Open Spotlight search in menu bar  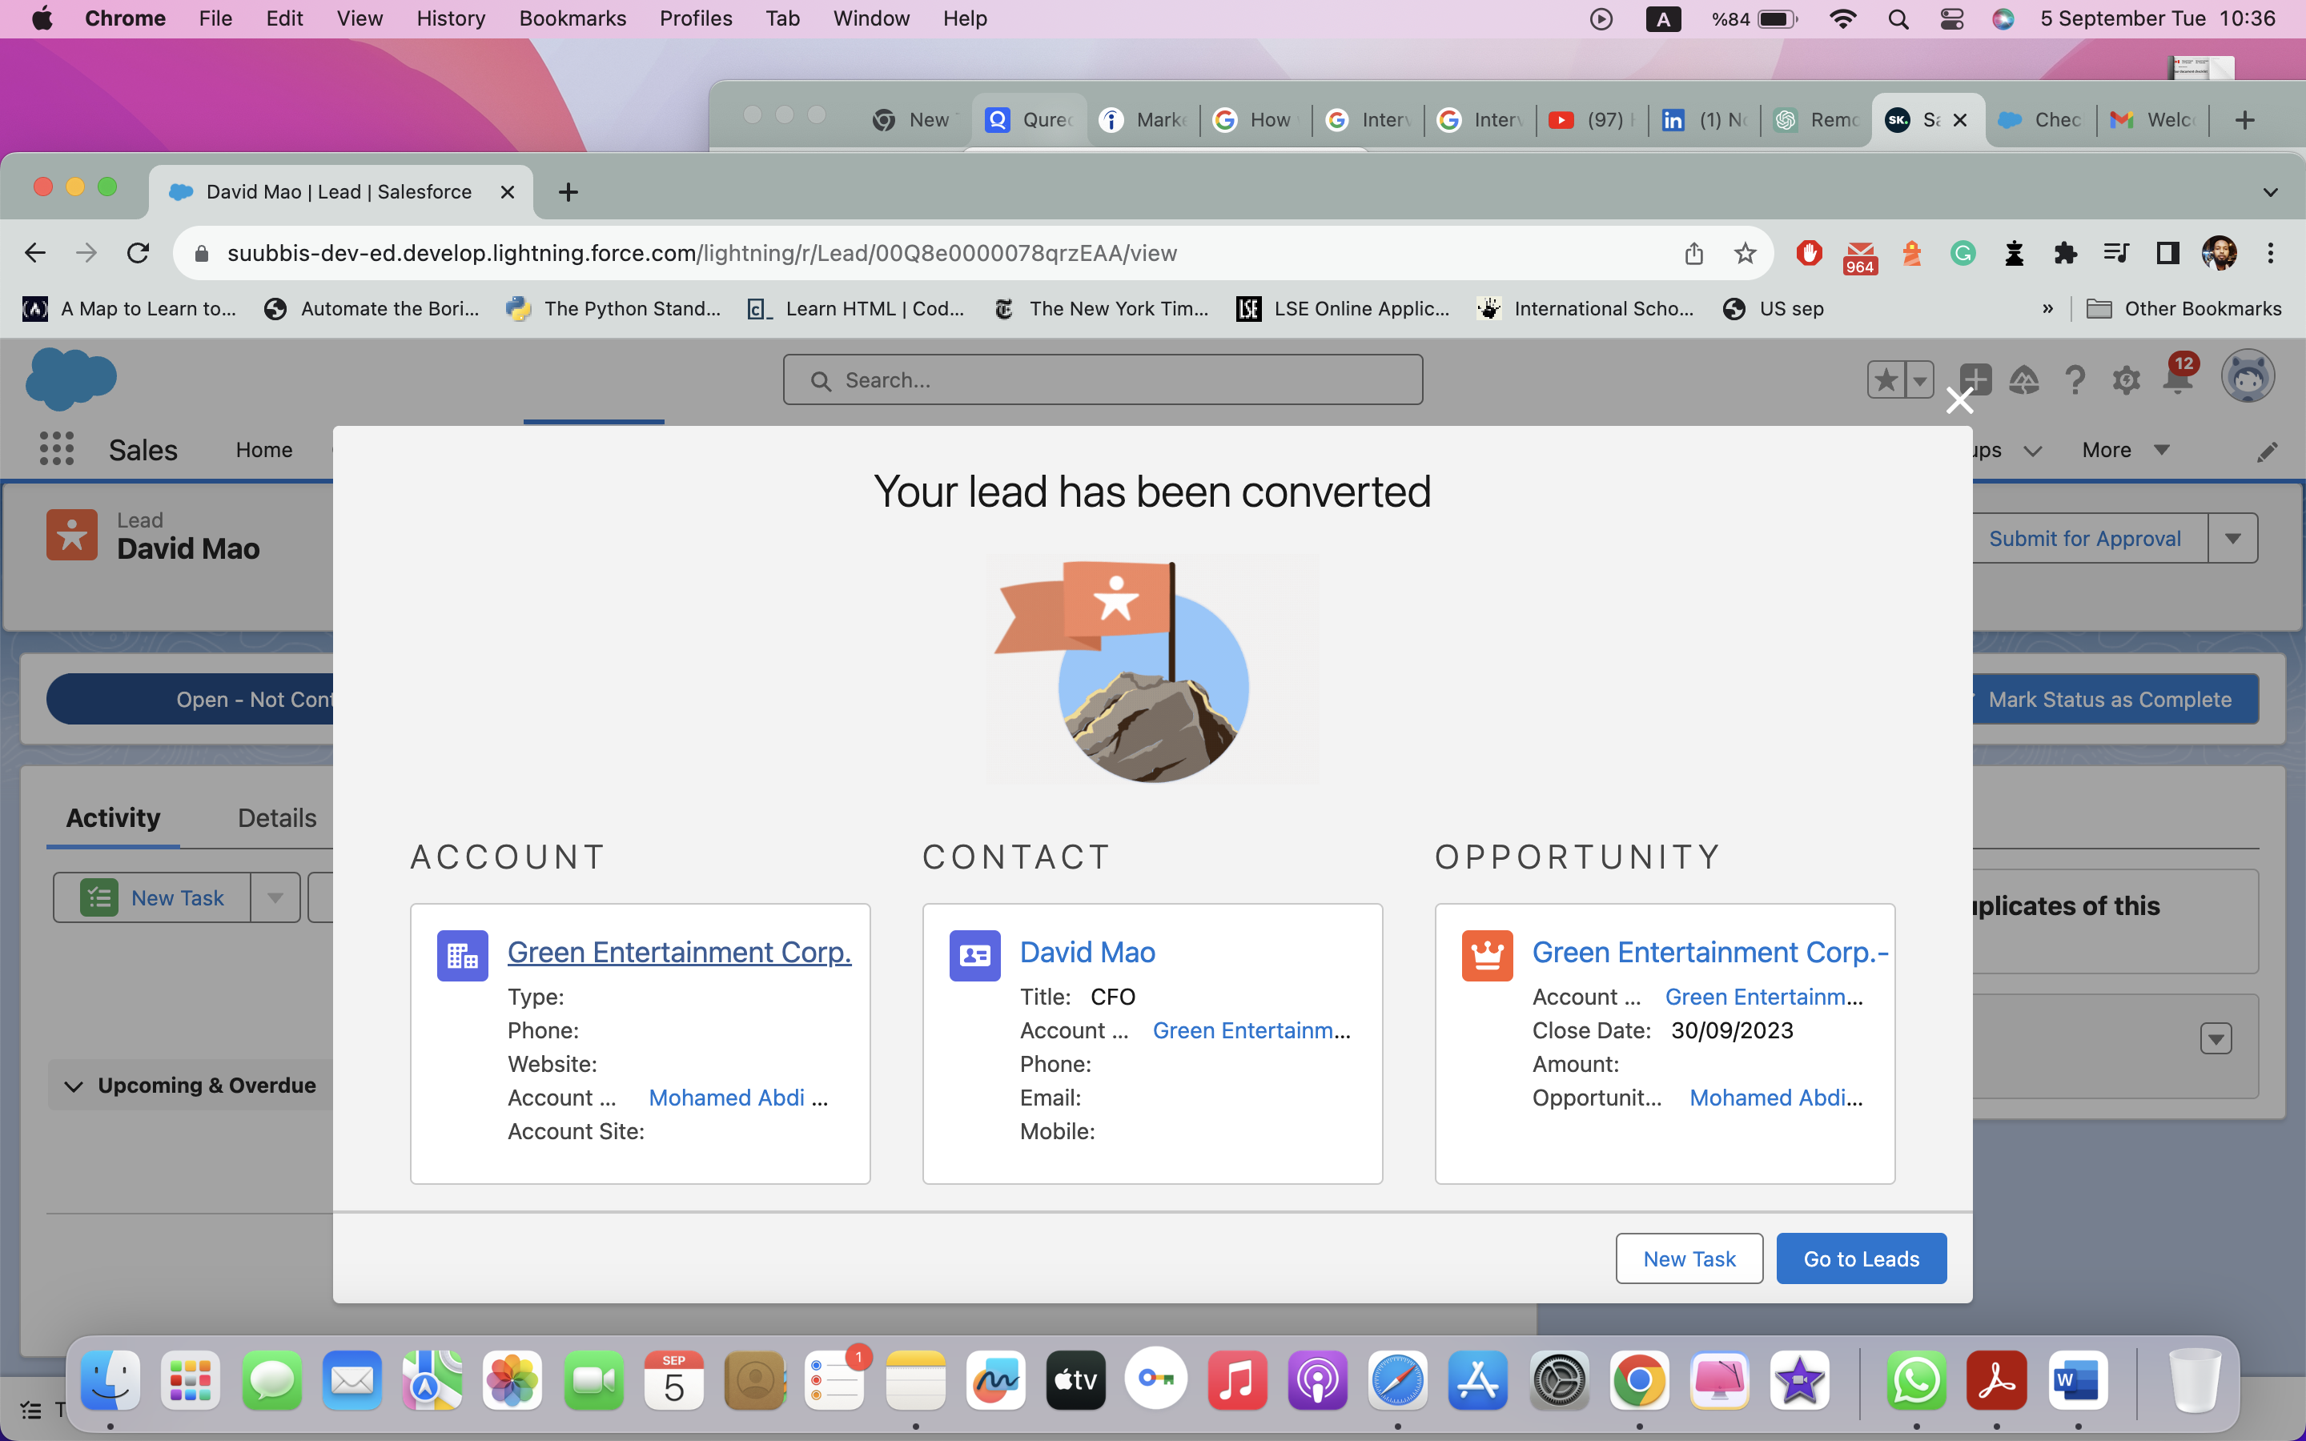1897,19
